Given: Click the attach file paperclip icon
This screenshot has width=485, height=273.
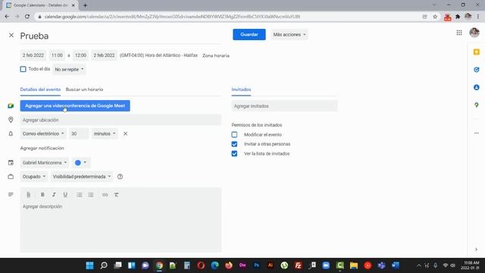Looking at the screenshot, I should [x=28, y=195].
